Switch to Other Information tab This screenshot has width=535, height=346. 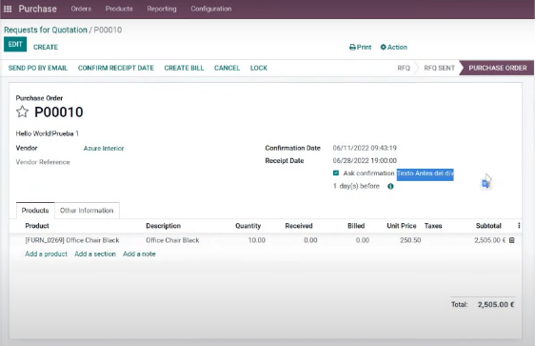coord(87,211)
